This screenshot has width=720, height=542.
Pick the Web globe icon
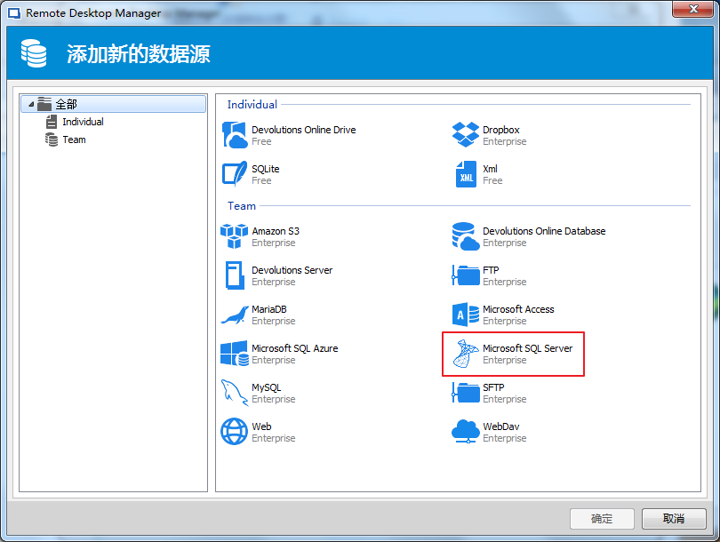click(234, 432)
